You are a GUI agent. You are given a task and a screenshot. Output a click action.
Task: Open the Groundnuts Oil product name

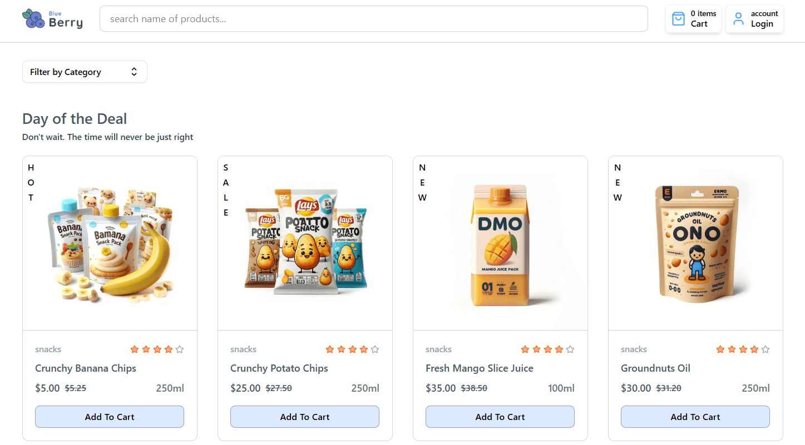coord(655,368)
